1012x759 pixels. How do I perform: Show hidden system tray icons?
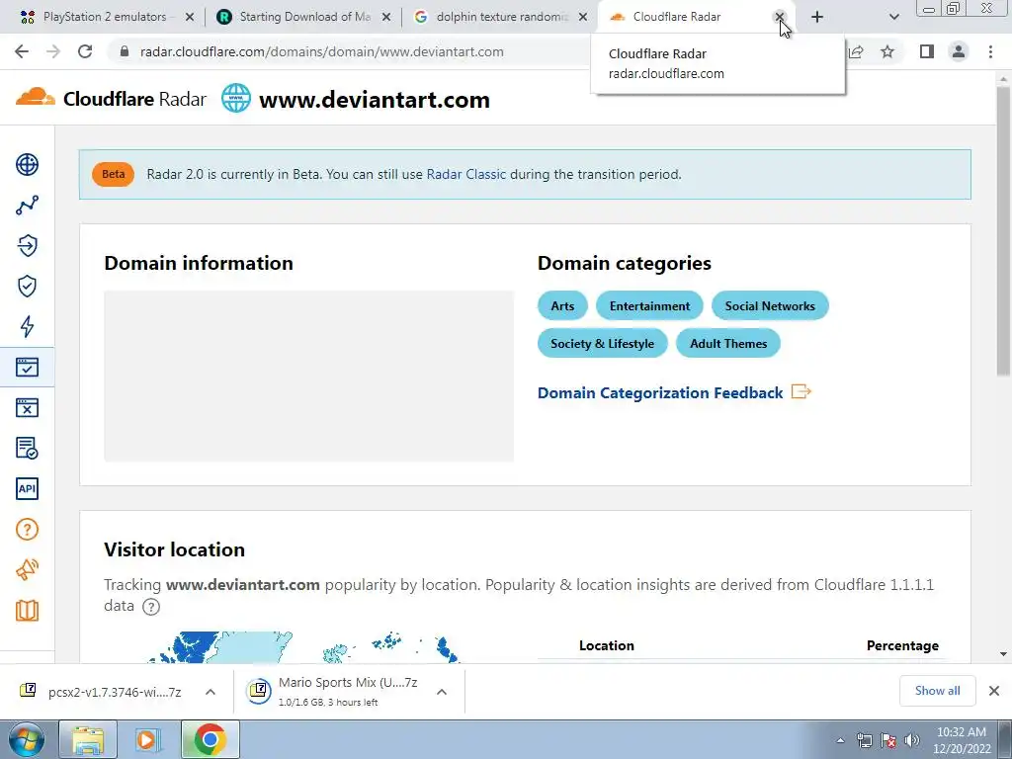tap(840, 740)
